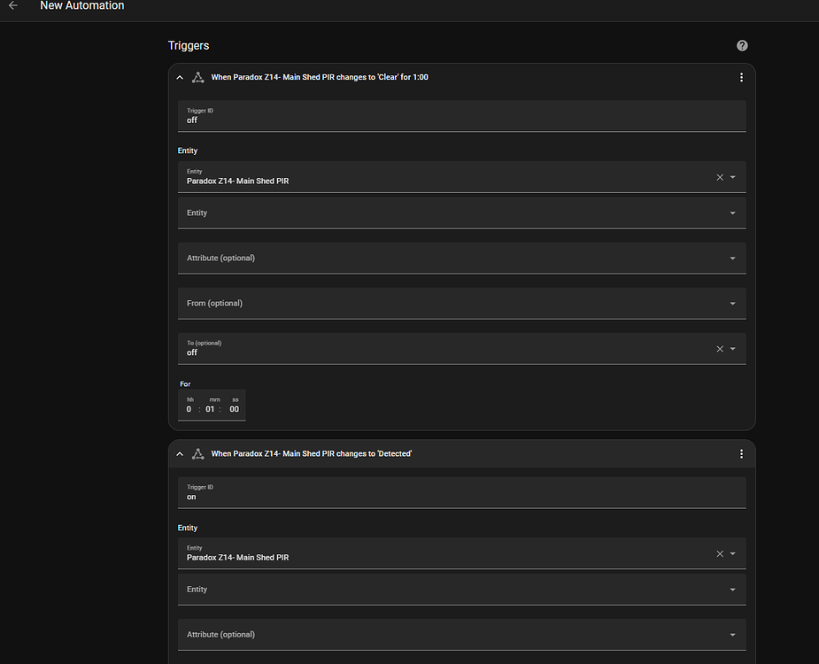This screenshot has width=819, height=664.
Task: Open the overflow menu on the 'Detected' trigger
Action: pyautogui.click(x=741, y=453)
